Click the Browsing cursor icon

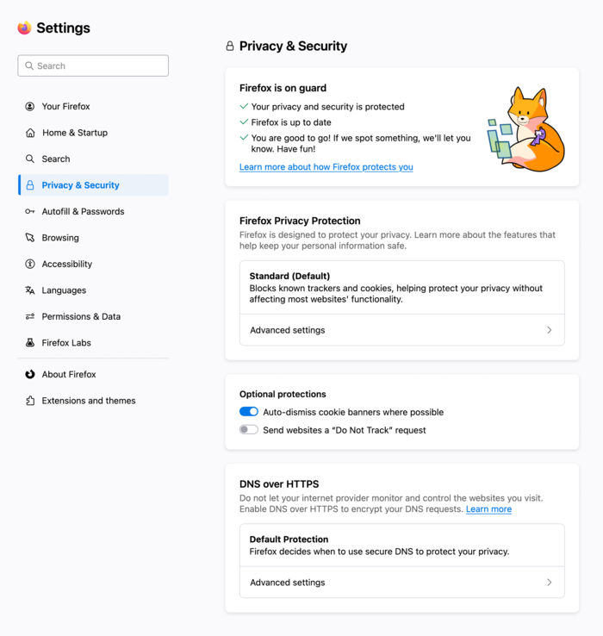point(30,238)
